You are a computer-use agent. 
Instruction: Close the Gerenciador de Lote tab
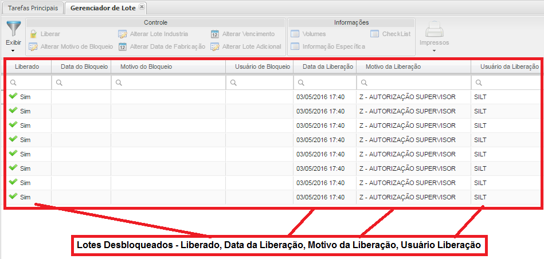[142, 6]
